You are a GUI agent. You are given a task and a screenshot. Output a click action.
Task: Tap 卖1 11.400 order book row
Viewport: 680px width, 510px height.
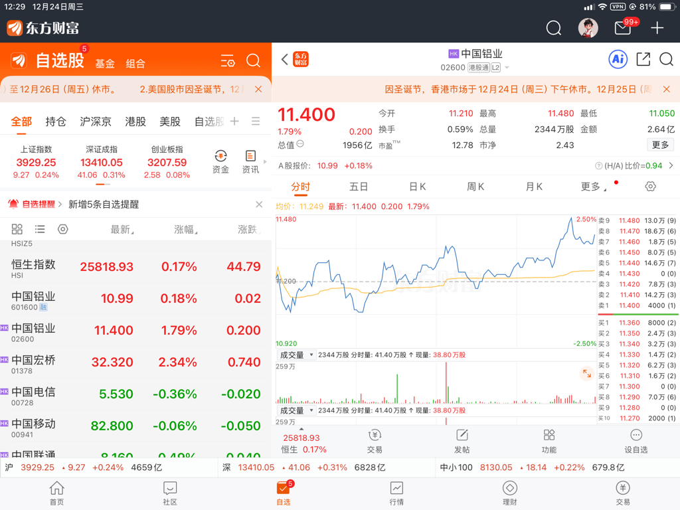point(637,305)
